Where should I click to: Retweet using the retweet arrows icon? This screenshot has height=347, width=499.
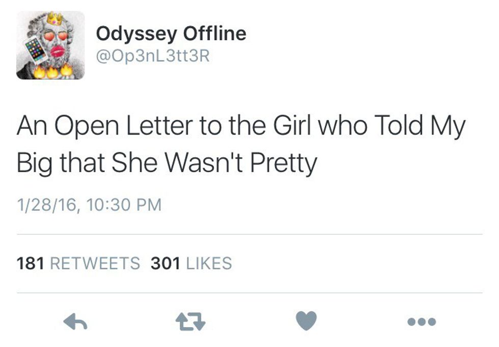click(x=189, y=321)
